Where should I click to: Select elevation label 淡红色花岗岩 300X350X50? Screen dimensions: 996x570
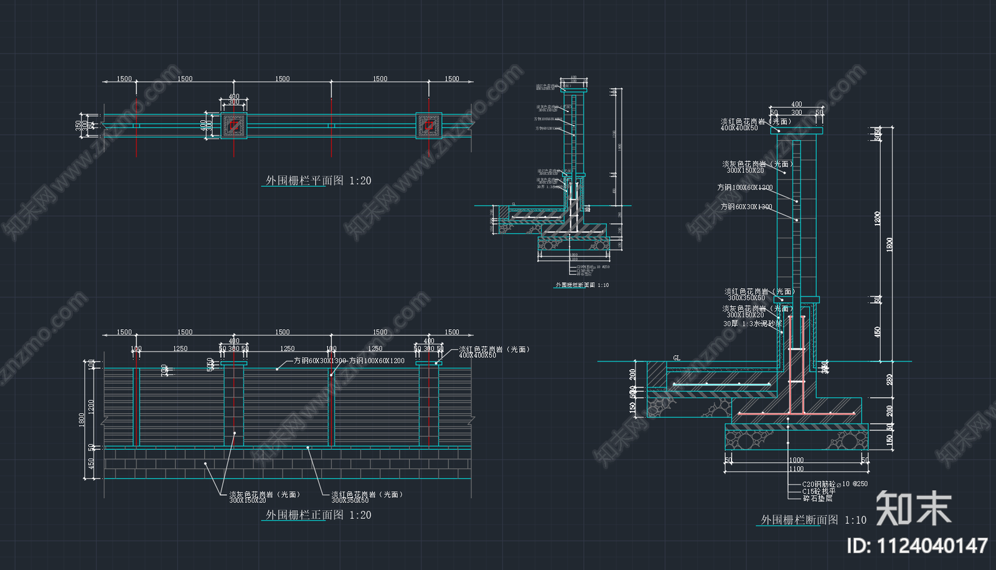[367, 497]
